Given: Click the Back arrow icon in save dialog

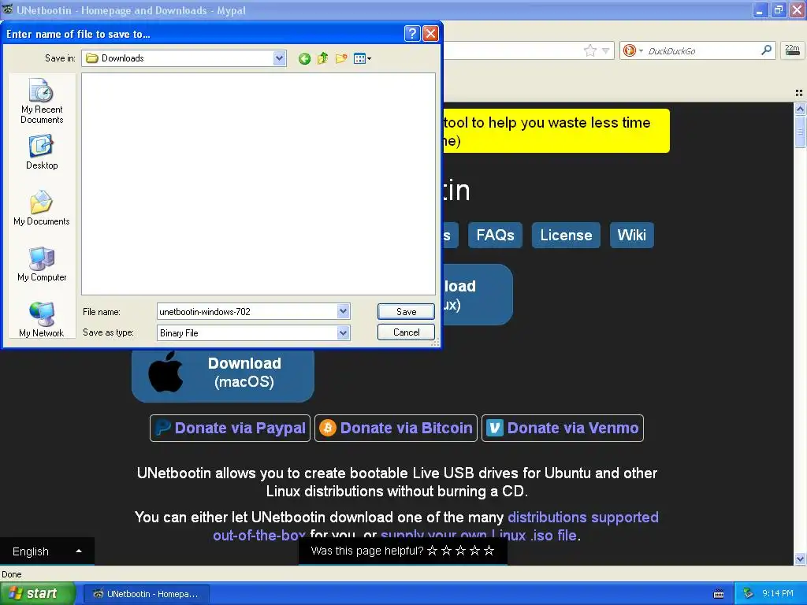Looking at the screenshot, I should tap(304, 58).
